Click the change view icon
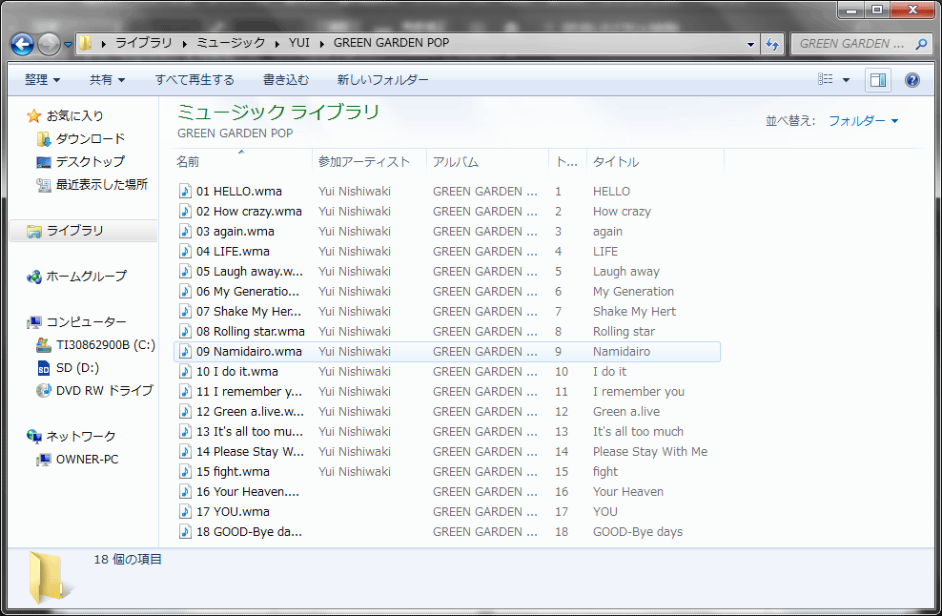942x616 pixels. (x=826, y=79)
